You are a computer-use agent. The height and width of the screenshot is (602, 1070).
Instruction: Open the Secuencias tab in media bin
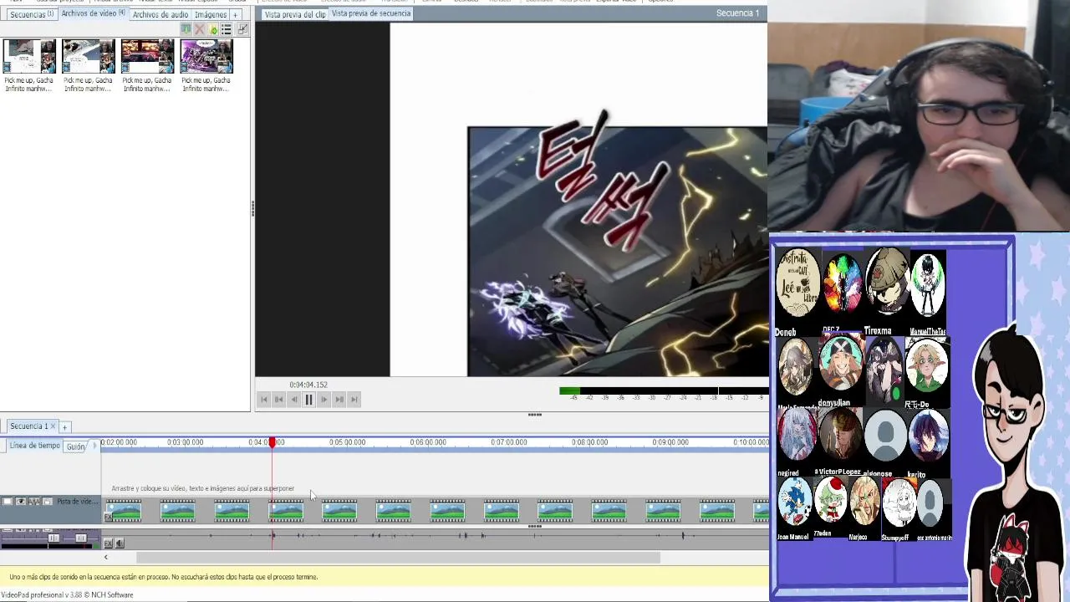point(31,14)
